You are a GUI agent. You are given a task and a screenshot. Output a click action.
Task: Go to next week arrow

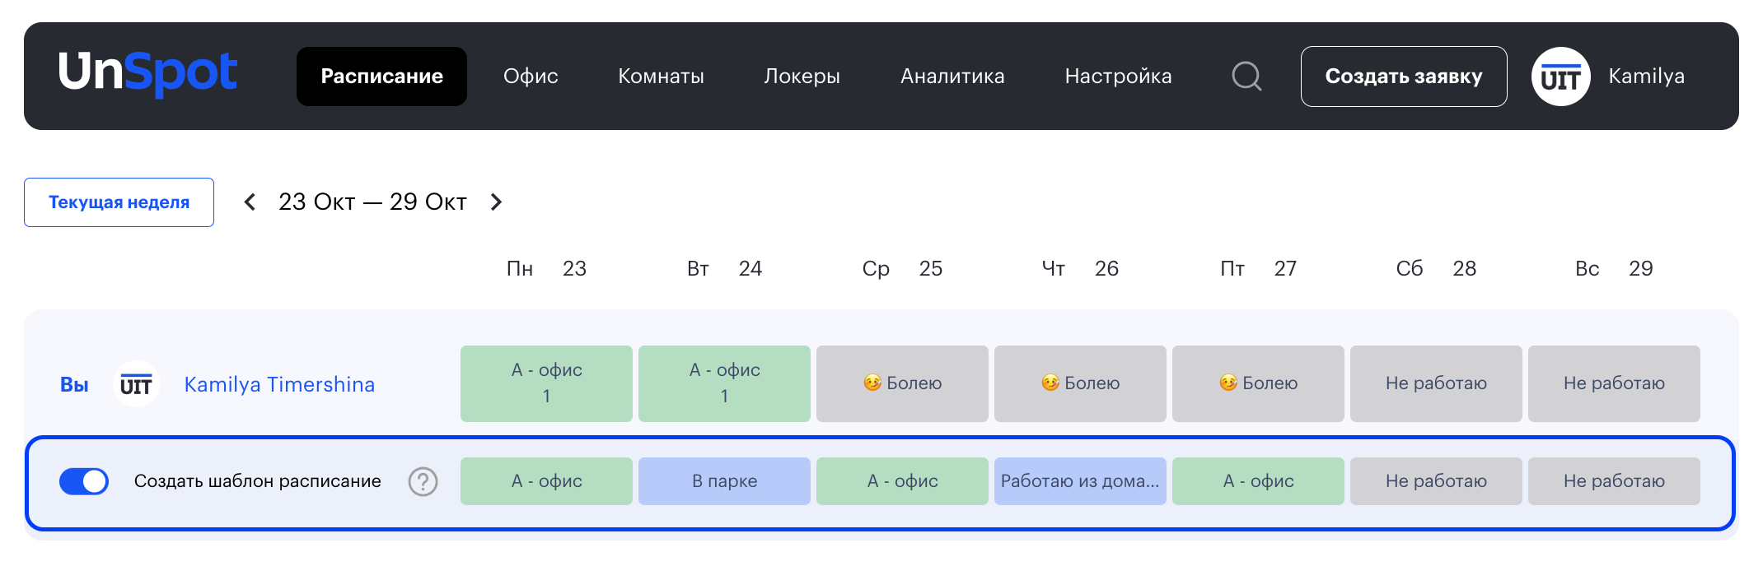pos(496,202)
